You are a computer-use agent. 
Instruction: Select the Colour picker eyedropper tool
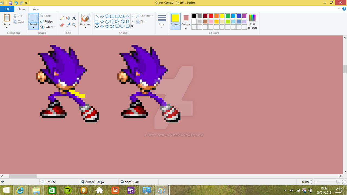(68, 25)
